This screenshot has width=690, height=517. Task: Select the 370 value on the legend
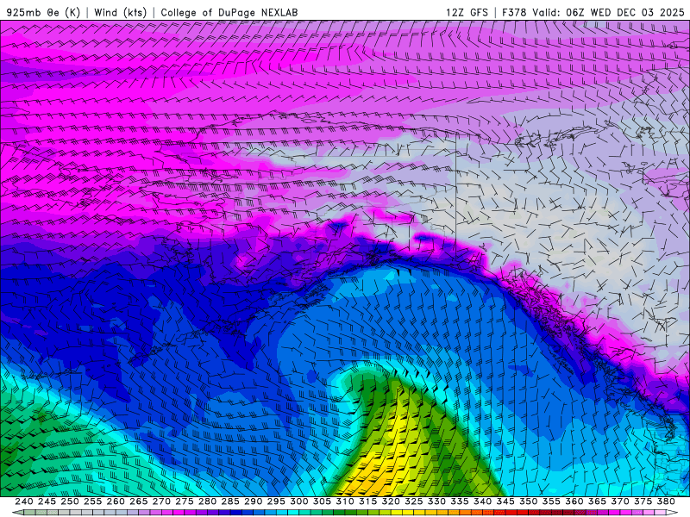point(620,501)
